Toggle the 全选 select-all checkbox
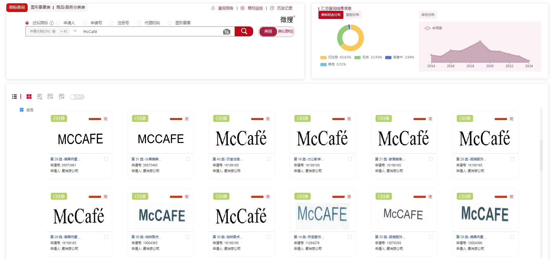553x260 pixels. click(22, 110)
